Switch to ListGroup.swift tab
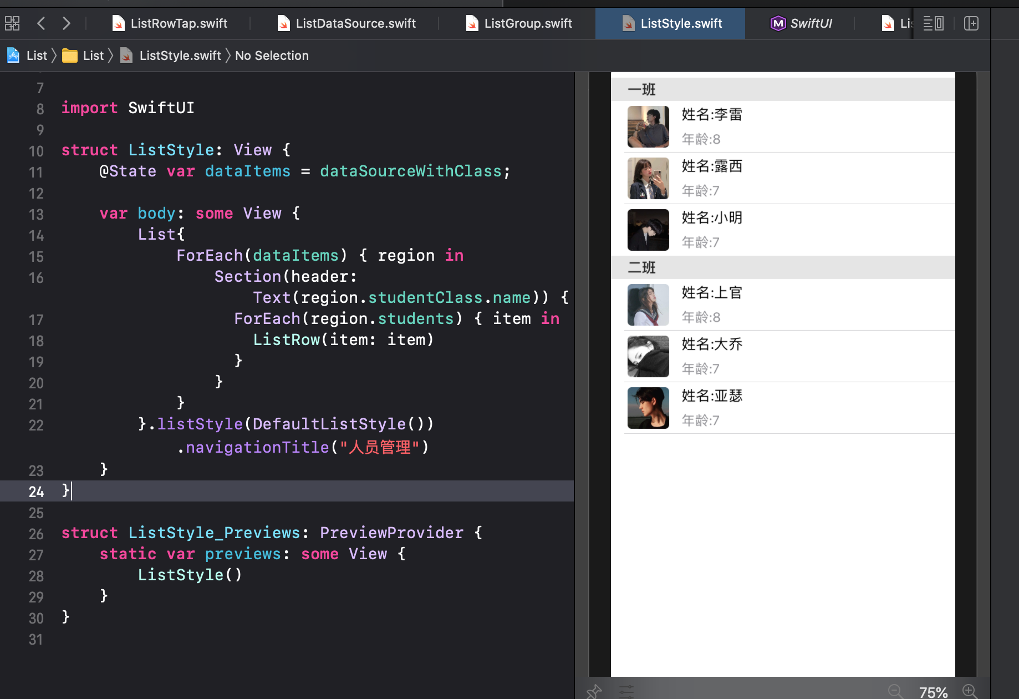The width and height of the screenshot is (1019, 699). [x=519, y=23]
